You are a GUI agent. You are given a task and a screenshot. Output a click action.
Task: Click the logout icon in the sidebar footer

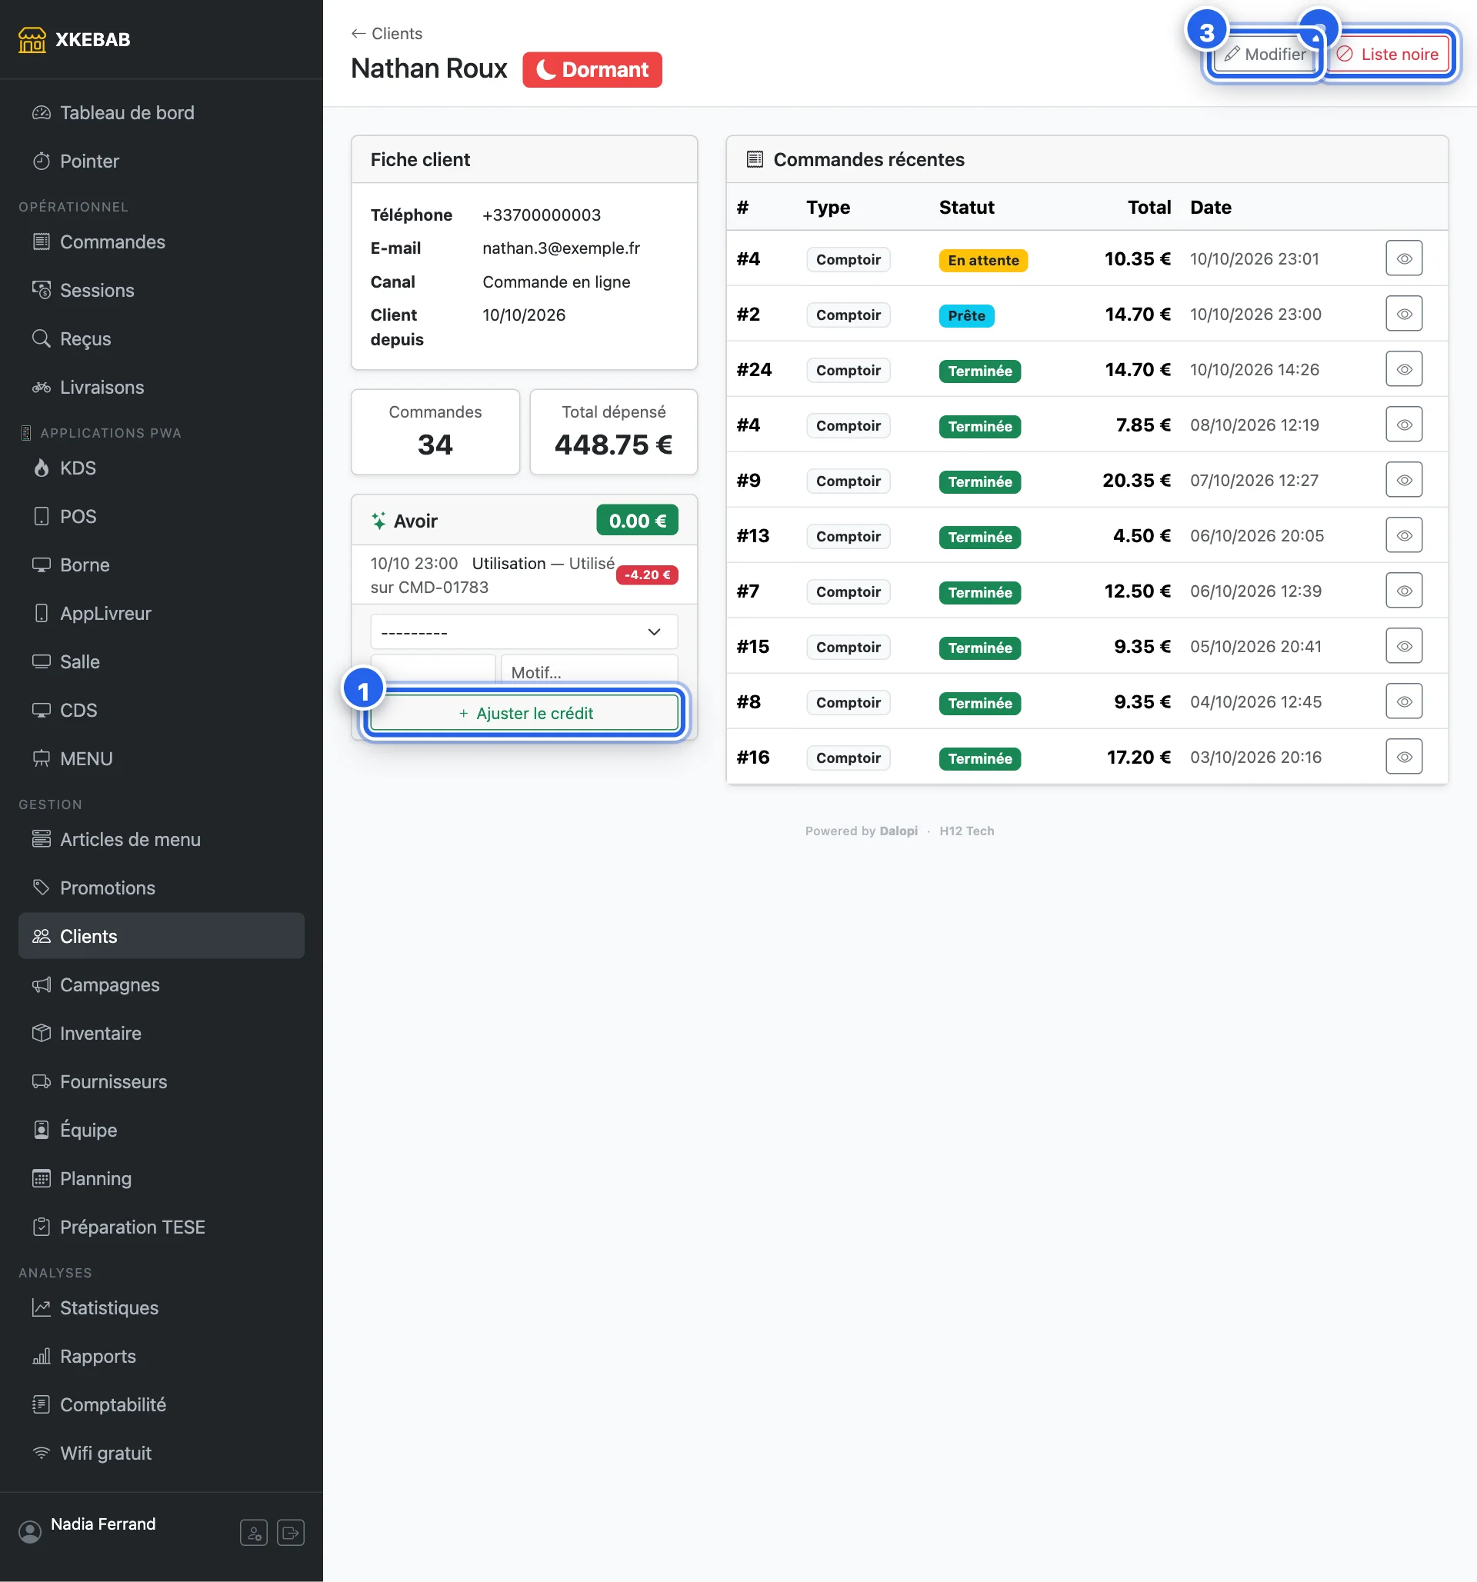click(x=291, y=1532)
